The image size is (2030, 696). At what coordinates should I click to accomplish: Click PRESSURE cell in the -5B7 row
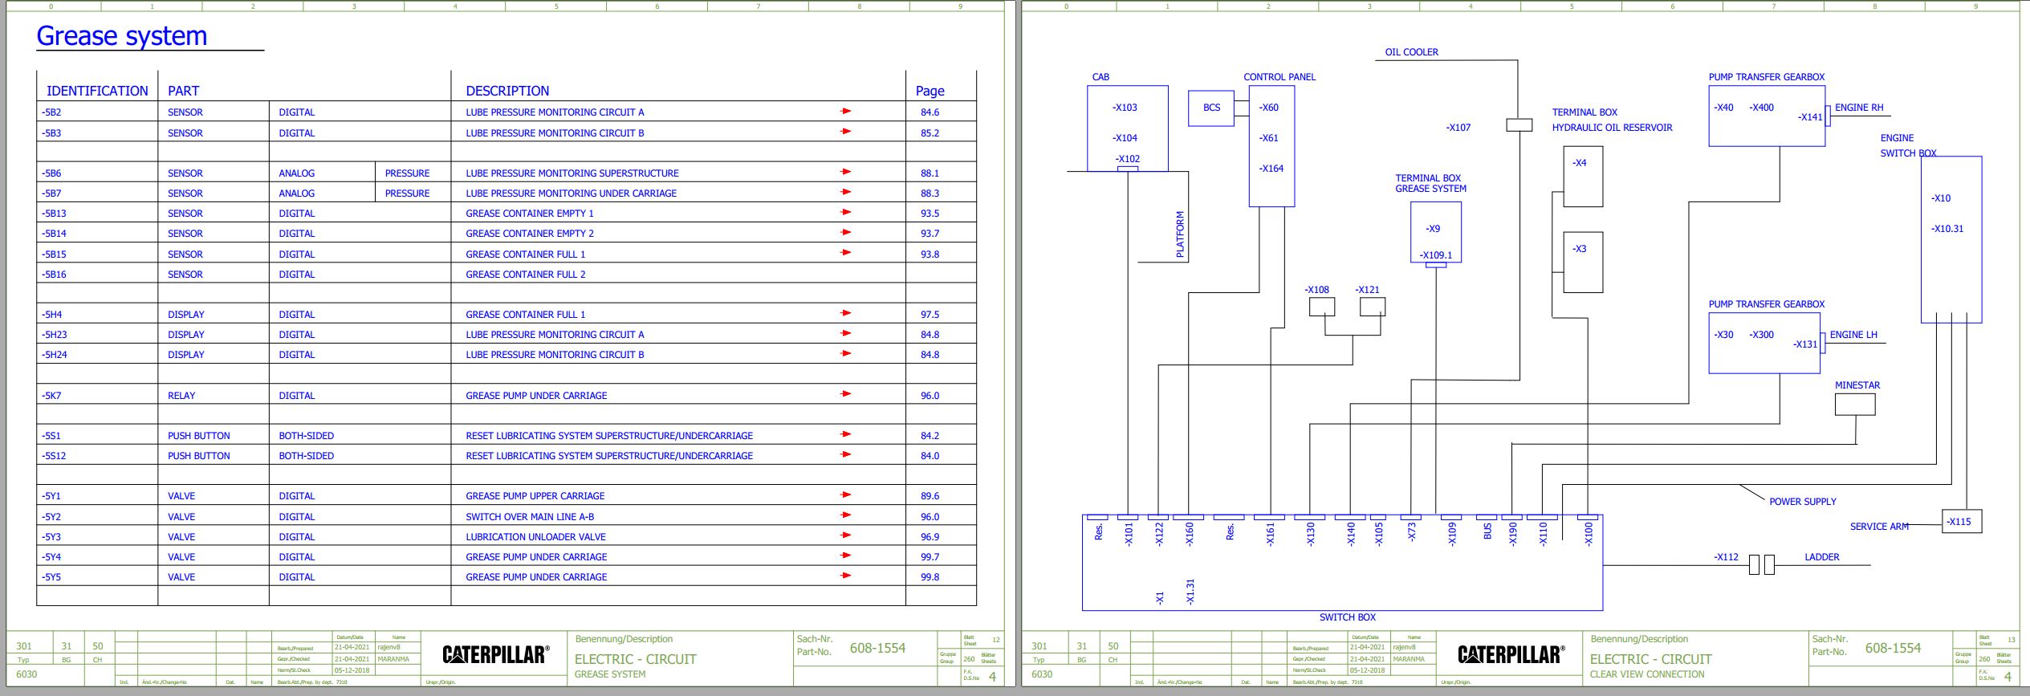coord(407,193)
